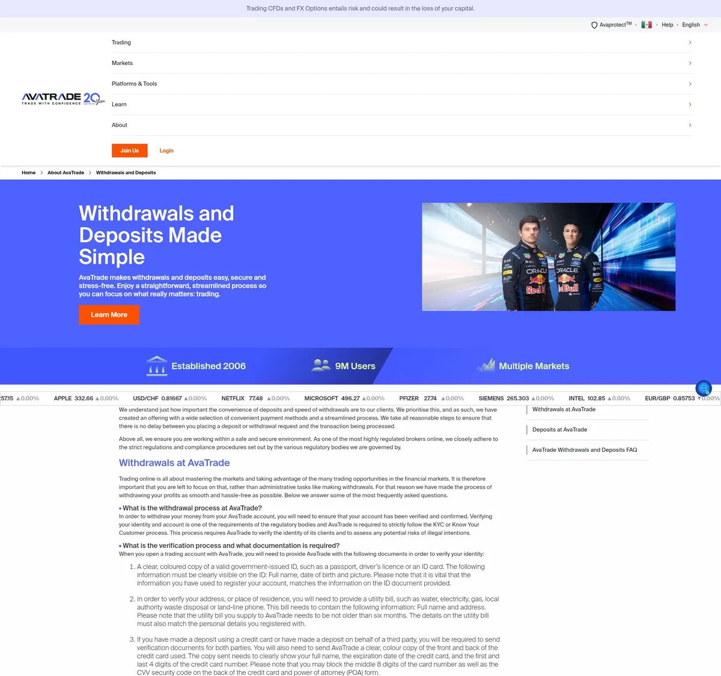Screen dimensions: 721x676
Task: Jump to Deposits at AvaTrade sidebar link
Action: click(x=559, y=430)
